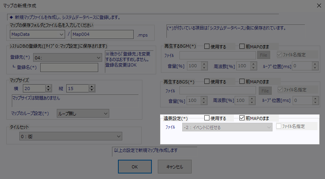Check 前MAPのまま for 再生するBGS

point(242,81)
